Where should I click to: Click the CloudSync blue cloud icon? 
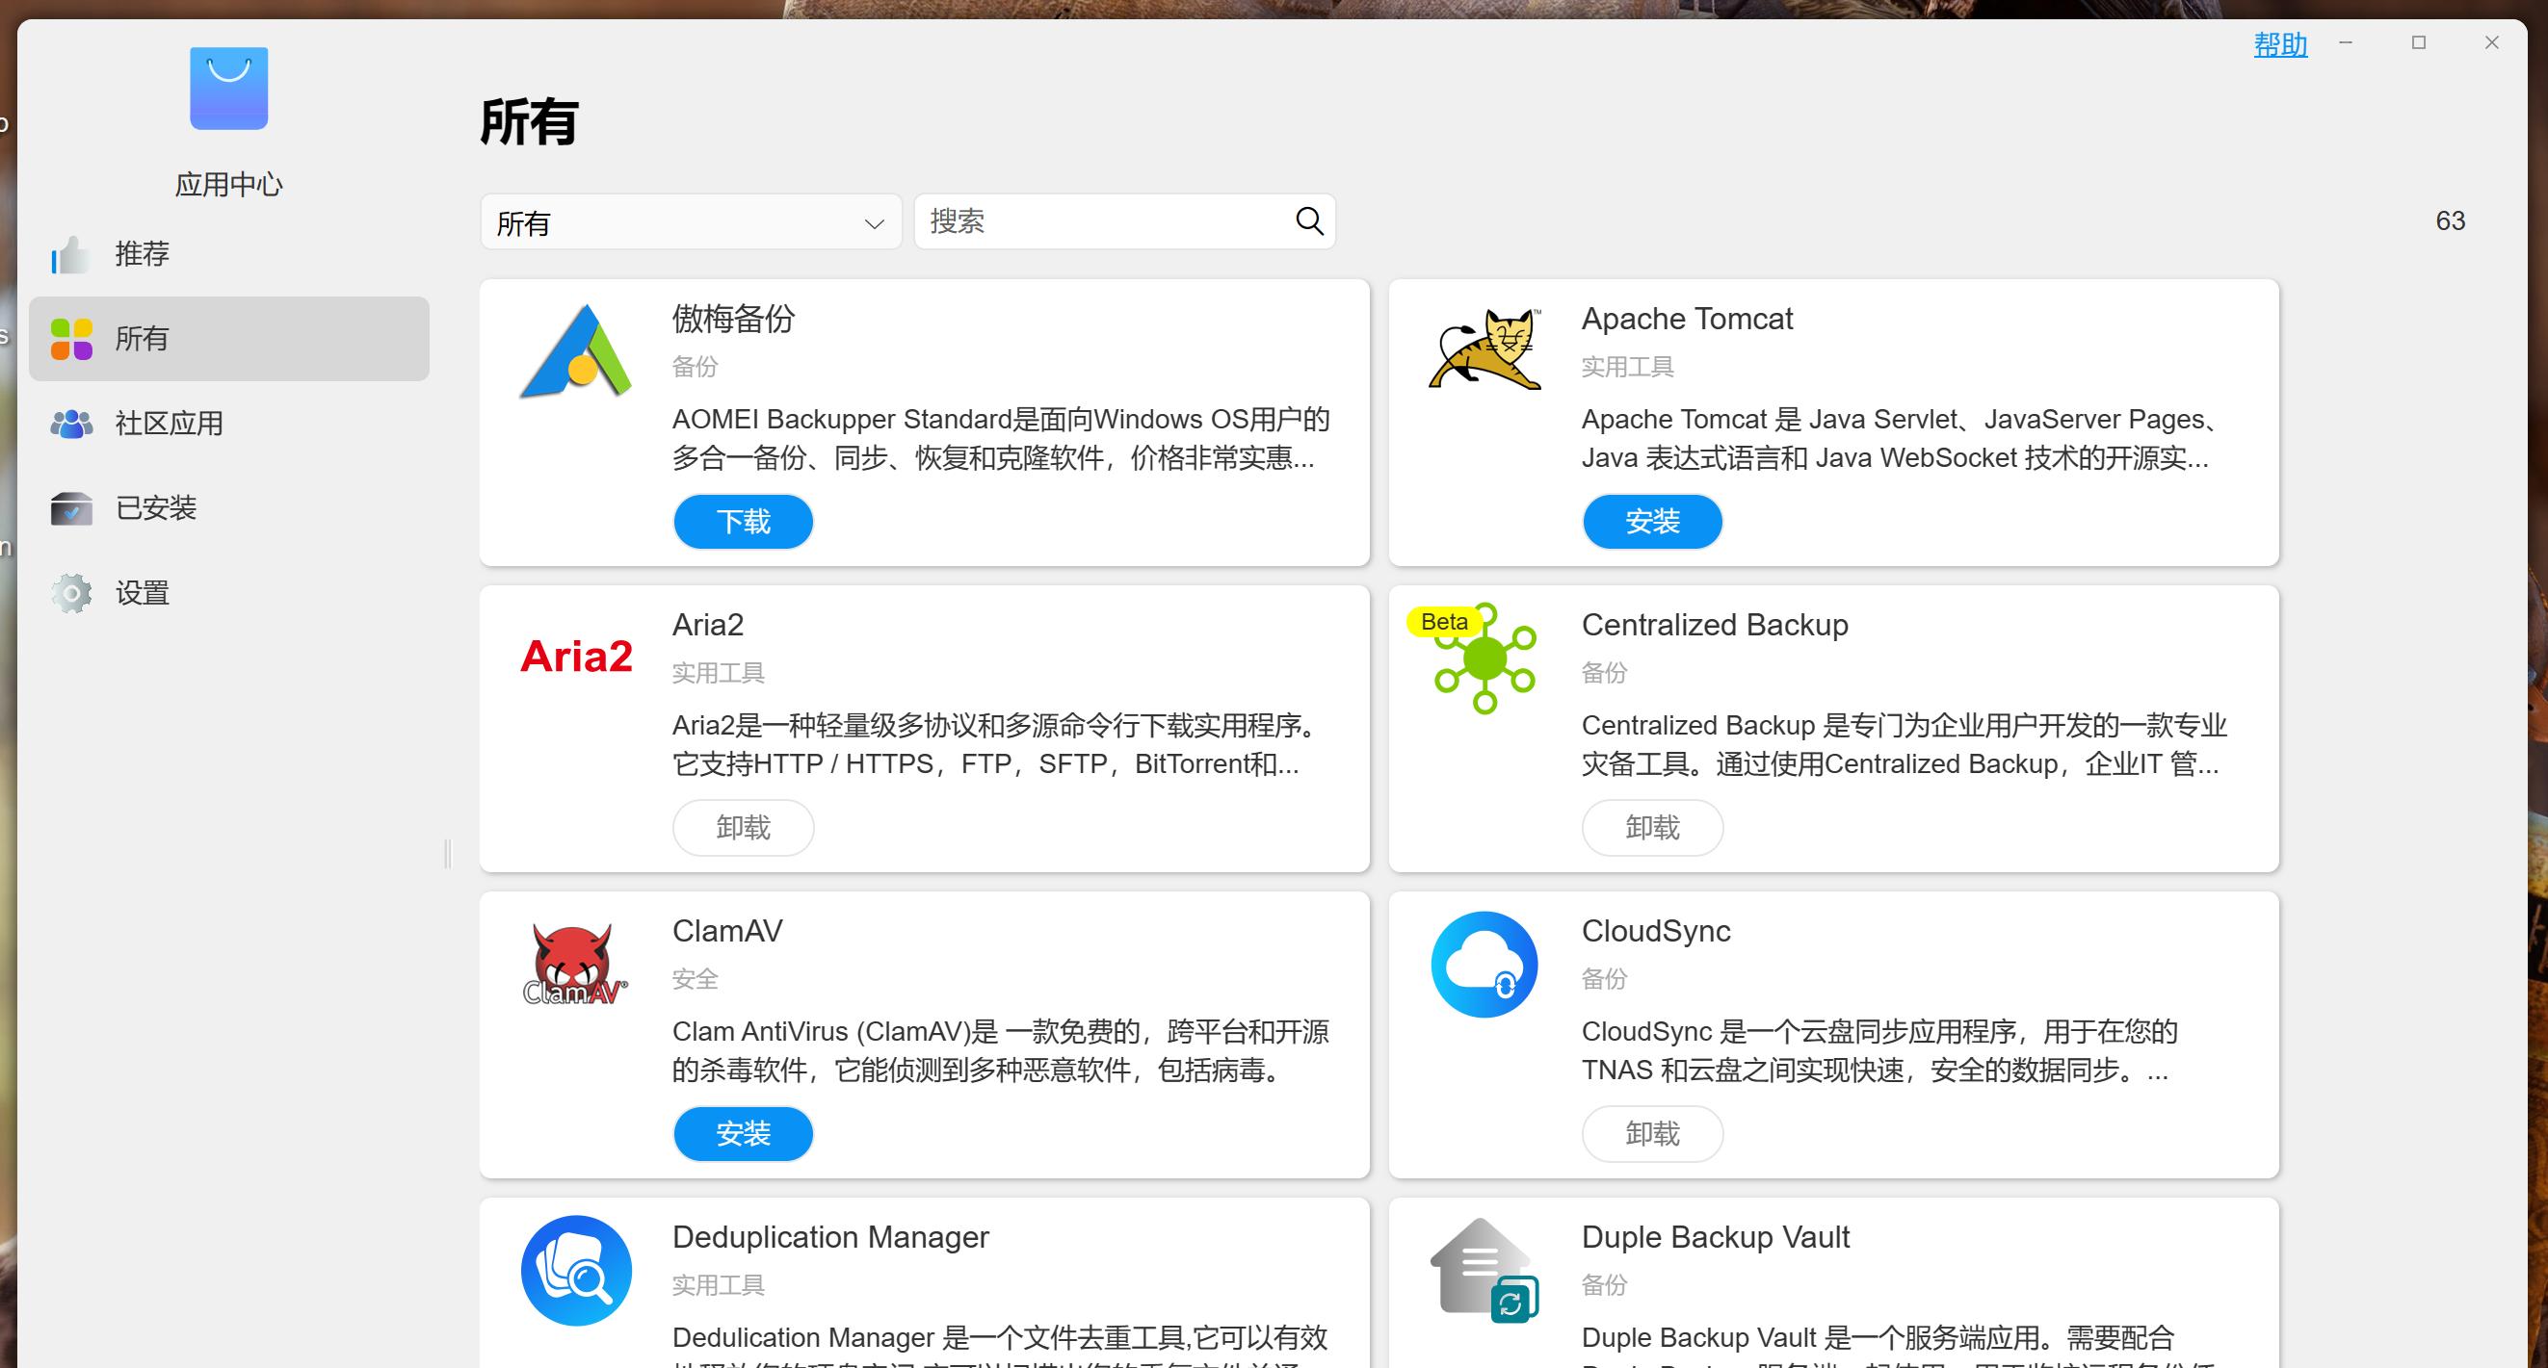point(1484,965)
